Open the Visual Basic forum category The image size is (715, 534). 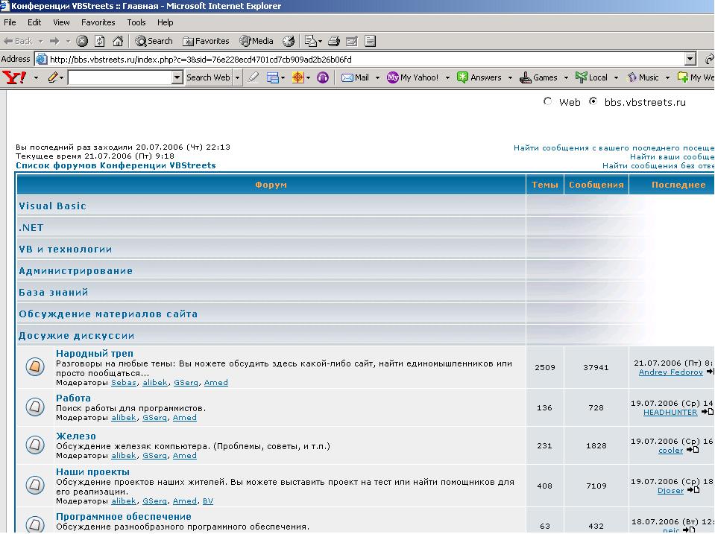pyautogui.click(x=52, y=206)
